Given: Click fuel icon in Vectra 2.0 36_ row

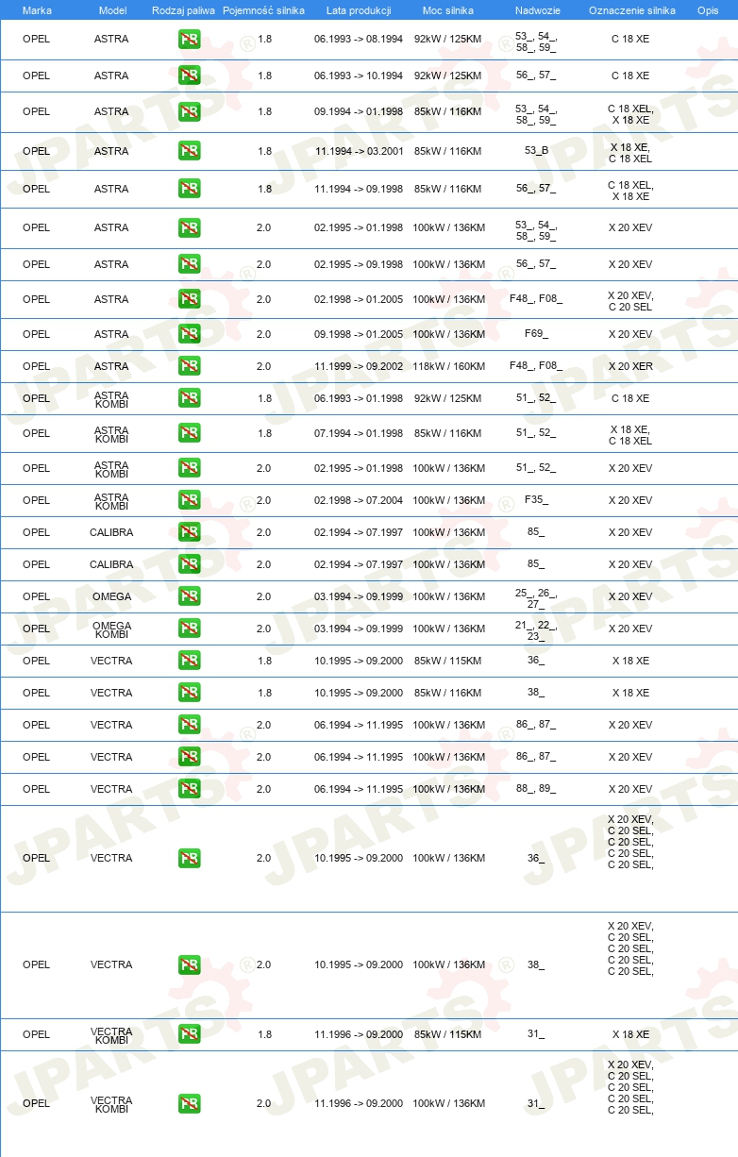Looking at the screenshot, I should coord(189,858).
